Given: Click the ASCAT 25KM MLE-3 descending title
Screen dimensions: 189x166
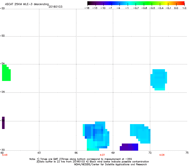Looking at the screenshot, I should click(27, 4).
